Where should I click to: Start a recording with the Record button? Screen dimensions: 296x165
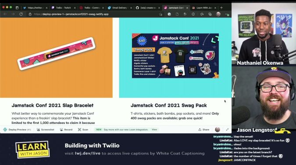[x=66, y=130]
